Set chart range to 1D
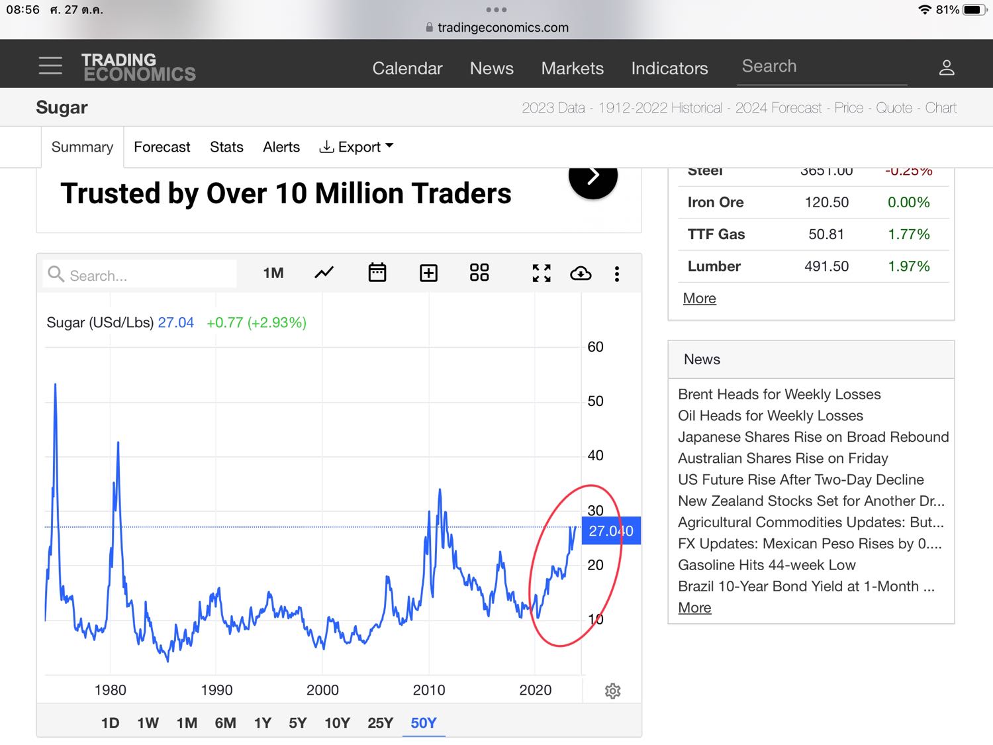 110,722
